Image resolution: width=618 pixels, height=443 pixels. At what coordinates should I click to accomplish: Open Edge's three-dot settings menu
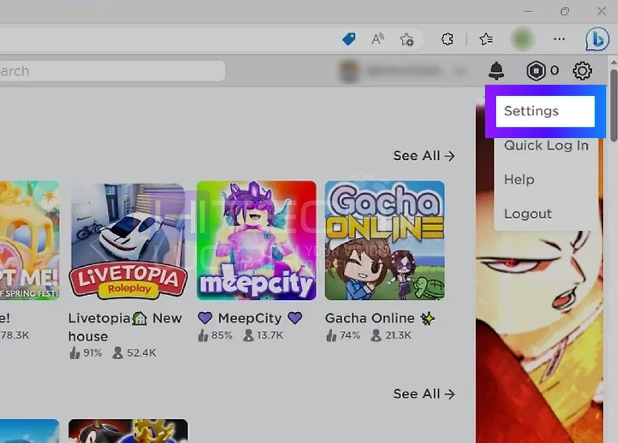[559, 39]
